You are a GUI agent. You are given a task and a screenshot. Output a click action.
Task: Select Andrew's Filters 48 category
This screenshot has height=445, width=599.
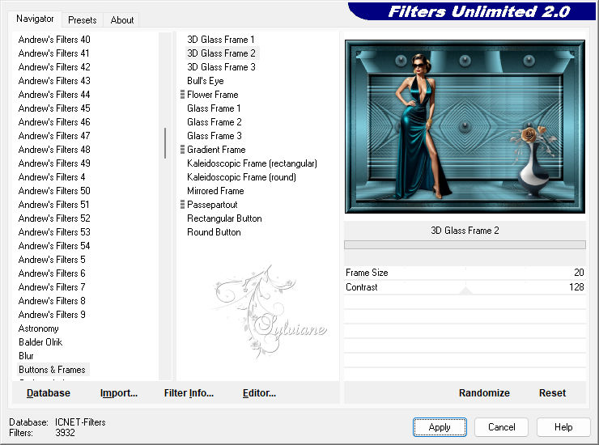[x=54, y=150]
